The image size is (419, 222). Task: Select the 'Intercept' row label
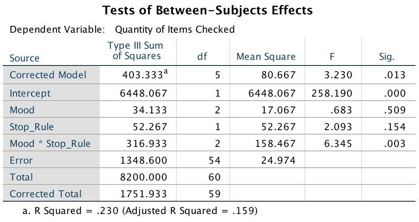point(30,93)
